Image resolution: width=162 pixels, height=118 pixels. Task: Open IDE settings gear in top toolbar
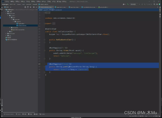click(157, 4)
